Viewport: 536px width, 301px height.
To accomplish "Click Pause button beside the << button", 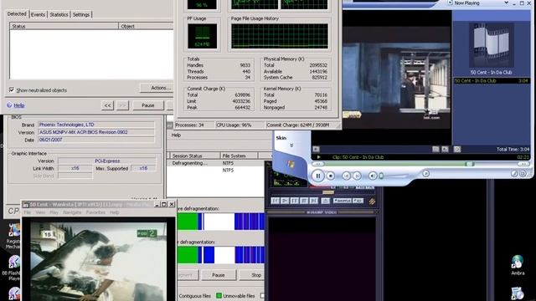I will pos(148,105).
